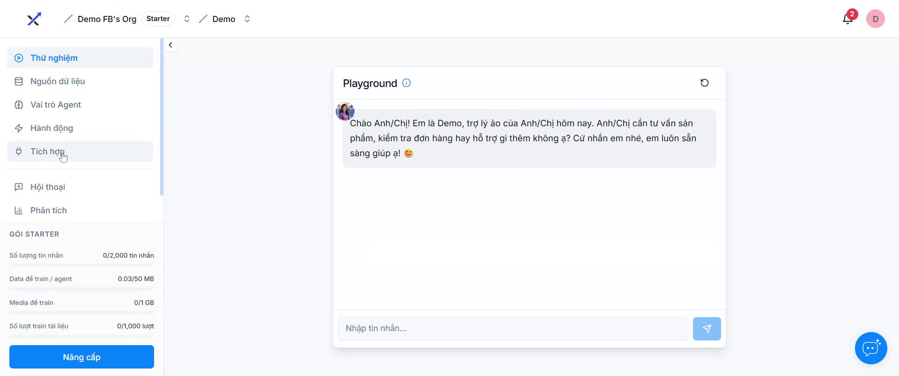The height and width of the screenshot is (376, 899).
Task: Expand the organization switcher arrows
Action: [x=186, y=19]
